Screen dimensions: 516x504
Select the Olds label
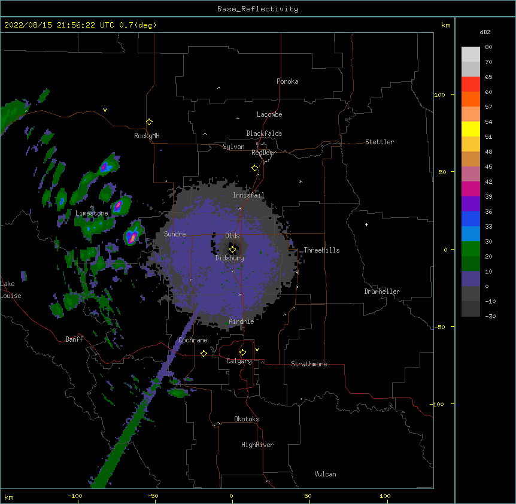[232, 236]
